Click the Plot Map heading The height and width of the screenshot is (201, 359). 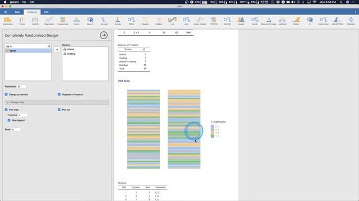(x=123, y=81)
